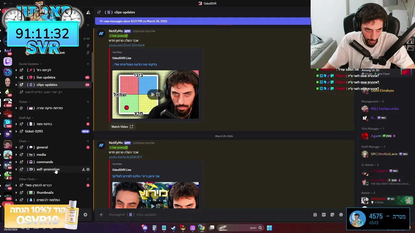Screen dimensions: 415x233
Task: Open Calculator from the taskbar
Action: point(154,228)
